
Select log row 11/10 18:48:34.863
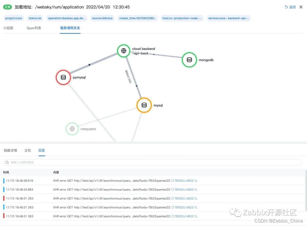[153, 189]
